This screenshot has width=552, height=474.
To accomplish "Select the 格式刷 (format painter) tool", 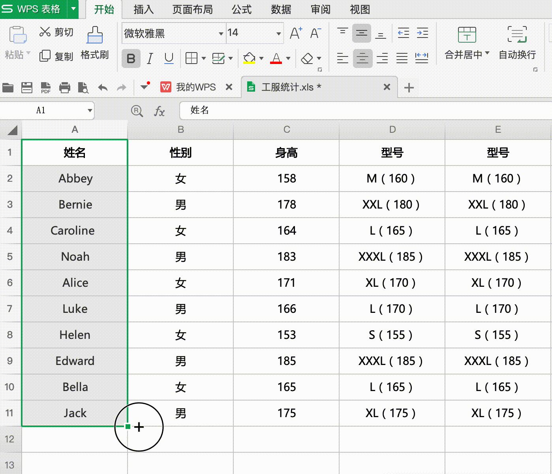I will [95, 43].
